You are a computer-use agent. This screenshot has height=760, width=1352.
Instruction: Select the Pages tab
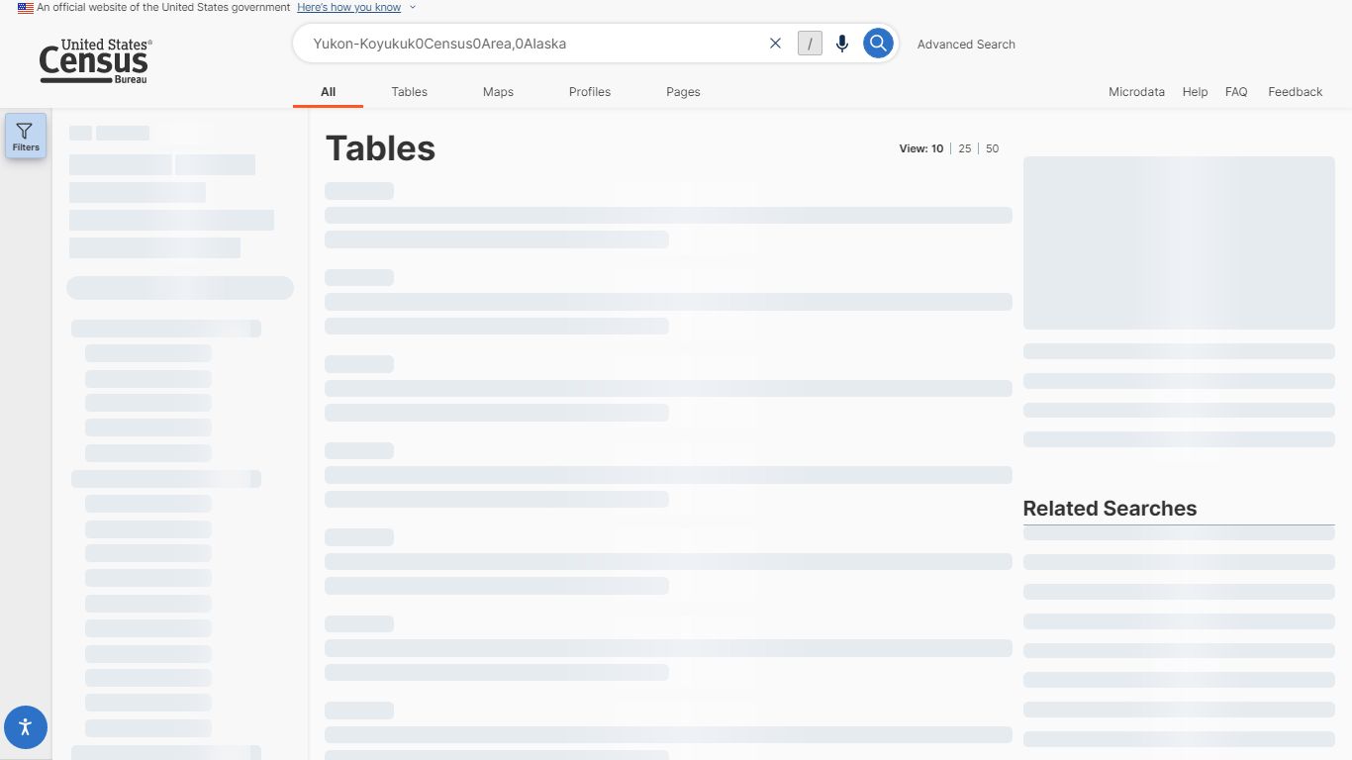coord(683,92)
